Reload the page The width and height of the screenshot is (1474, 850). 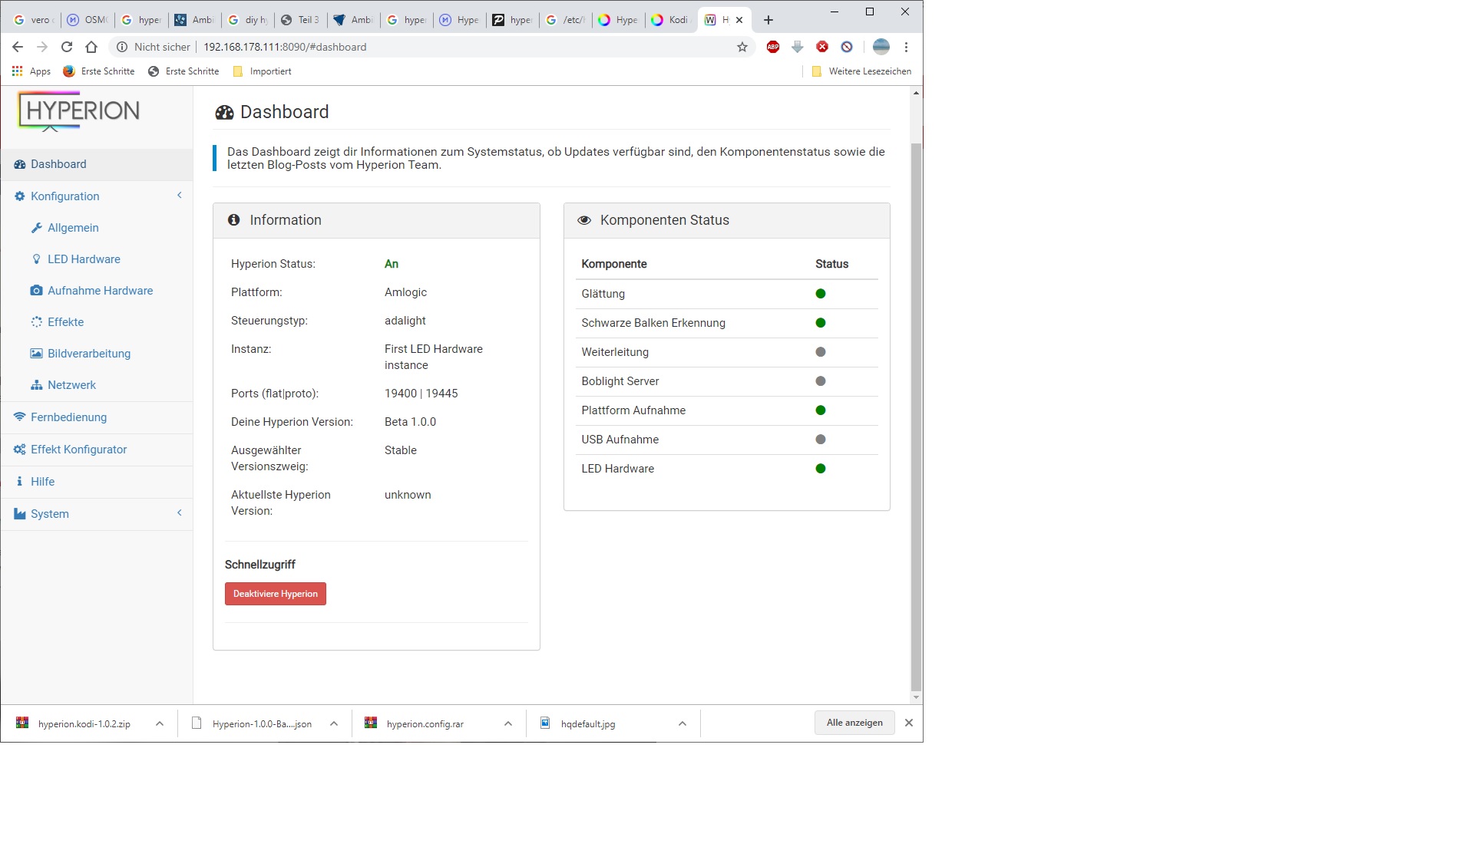(67, 47)
